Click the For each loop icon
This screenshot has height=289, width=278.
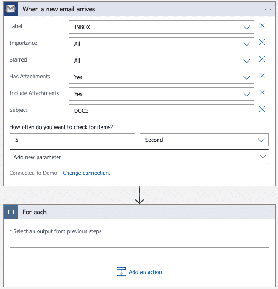point(11,212)
